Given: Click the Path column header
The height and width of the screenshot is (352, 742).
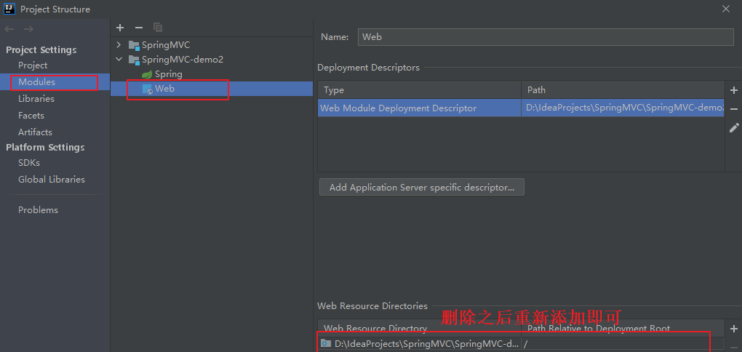Looking at the screenshot, I should point(623,90).
